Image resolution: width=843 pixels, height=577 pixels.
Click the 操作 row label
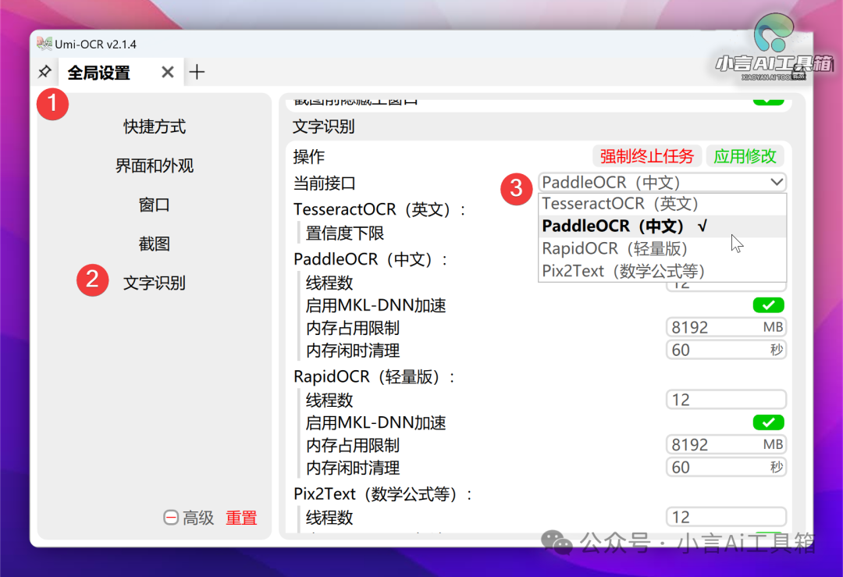click(x=308, y=157)
